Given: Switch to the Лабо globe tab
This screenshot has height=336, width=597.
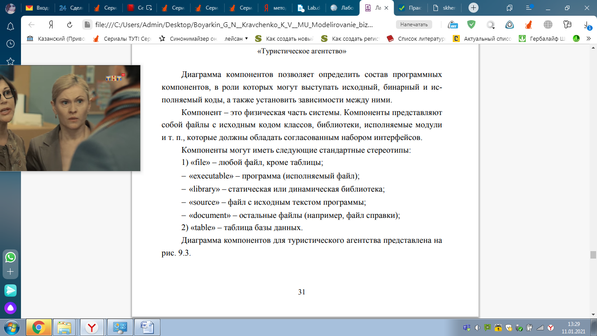Looking at the screenshot, I should click(343, 8).
